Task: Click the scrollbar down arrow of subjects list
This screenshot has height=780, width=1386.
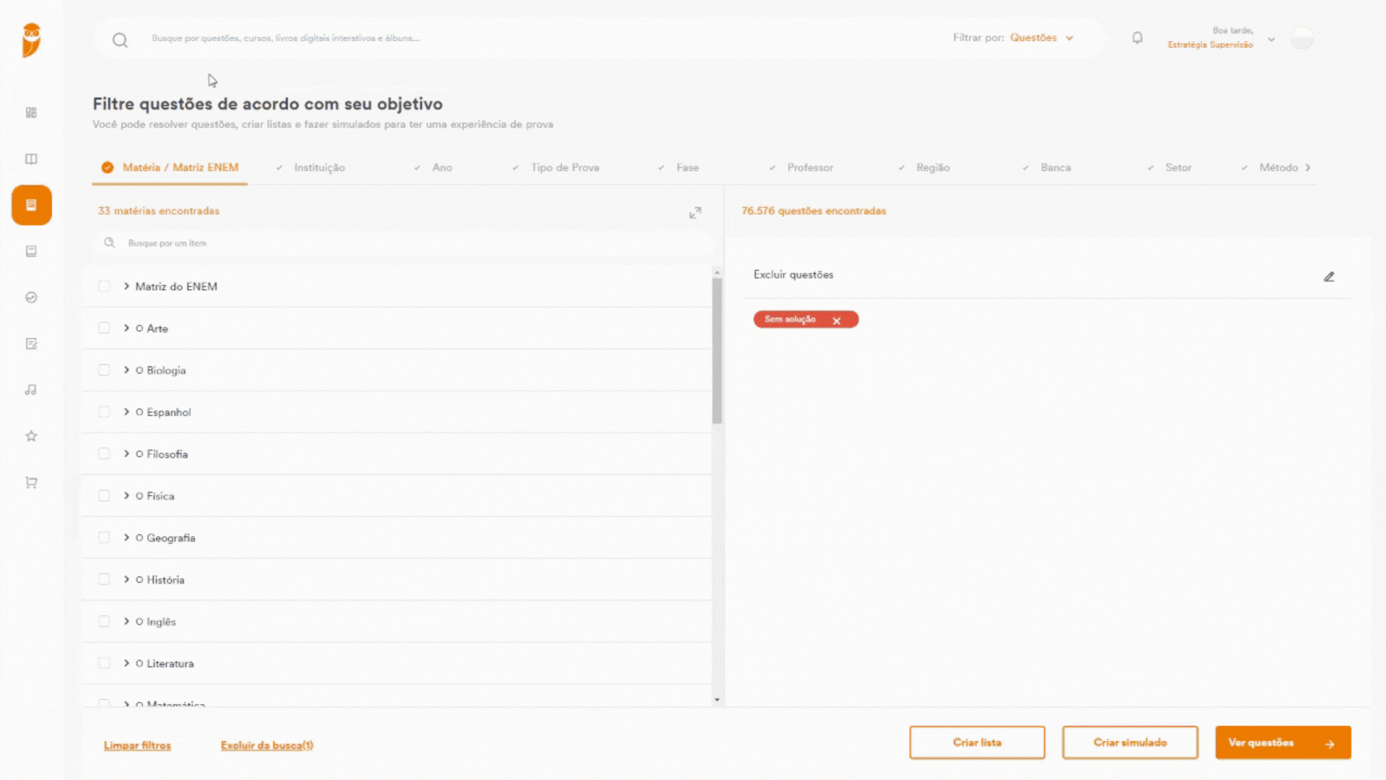Action: 717,700
